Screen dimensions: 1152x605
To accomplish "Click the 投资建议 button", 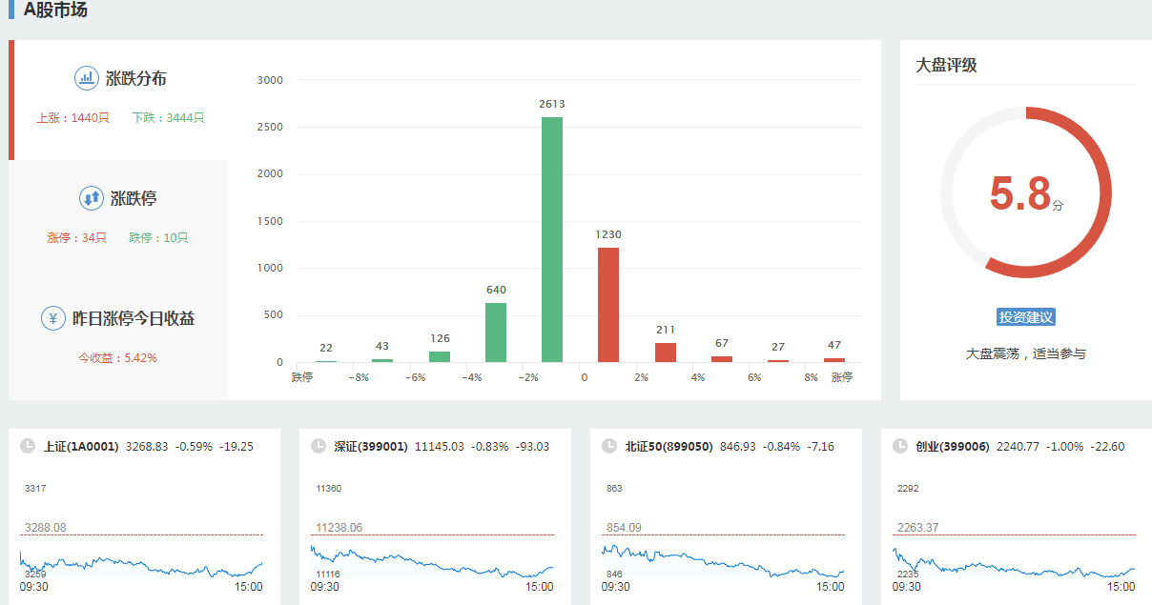I will pos(1025,317).
